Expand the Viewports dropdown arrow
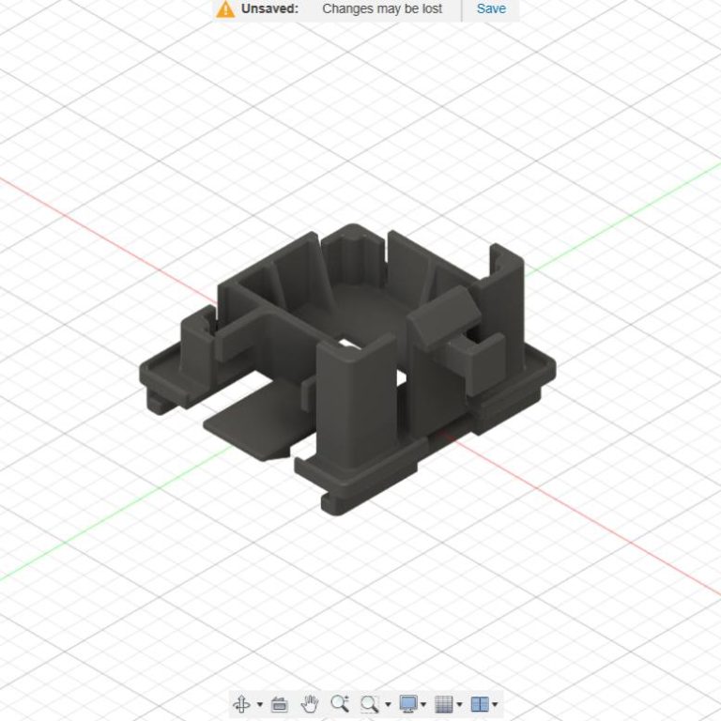 click(x=495, y=704)
